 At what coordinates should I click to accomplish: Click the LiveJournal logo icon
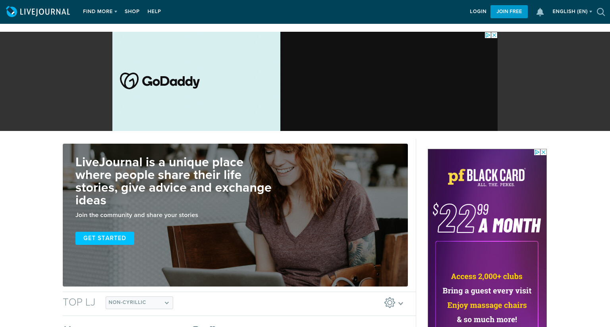[x=12, y=12]
